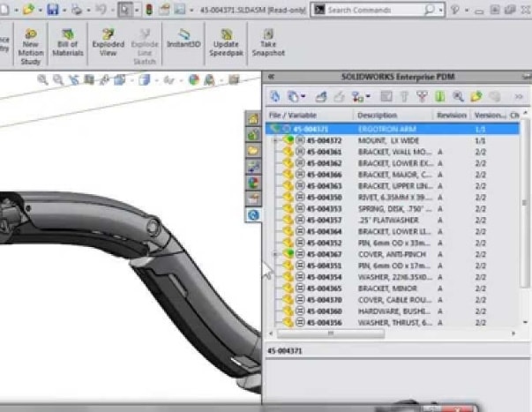Viewport: 532px width, 412px height.
Task: Open the house icon tab in task pane
Action: 253,119
